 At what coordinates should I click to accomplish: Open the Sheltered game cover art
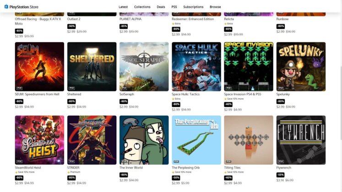pos(92,67)
